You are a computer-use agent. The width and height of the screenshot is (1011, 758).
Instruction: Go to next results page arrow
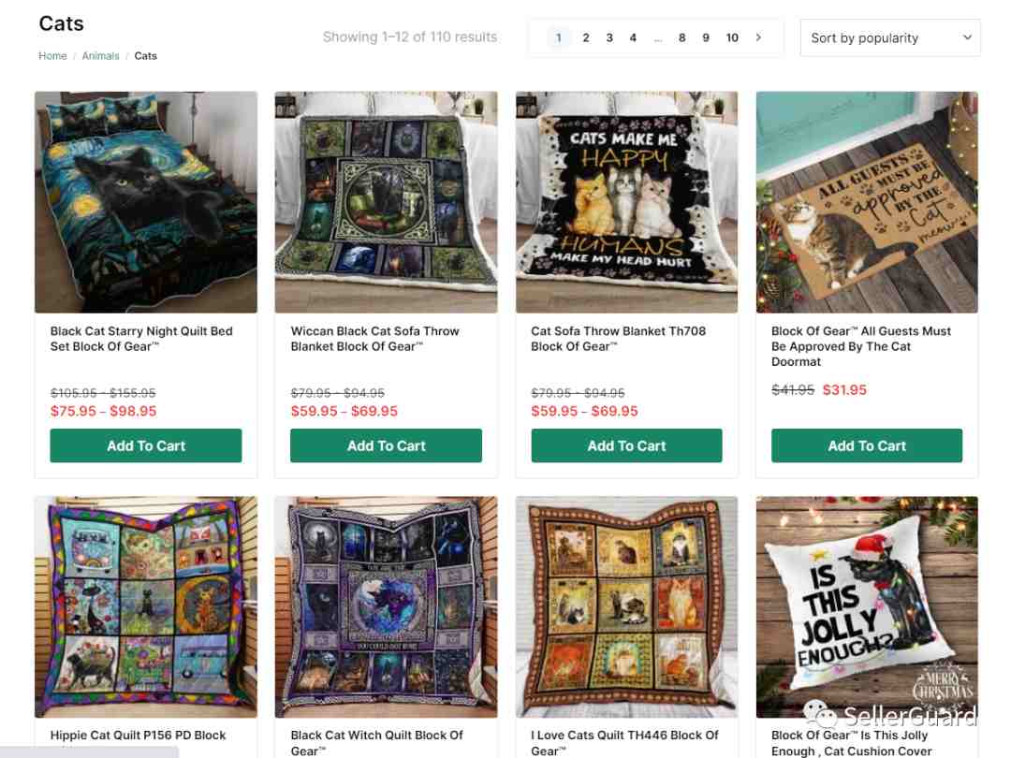[758, 37]
